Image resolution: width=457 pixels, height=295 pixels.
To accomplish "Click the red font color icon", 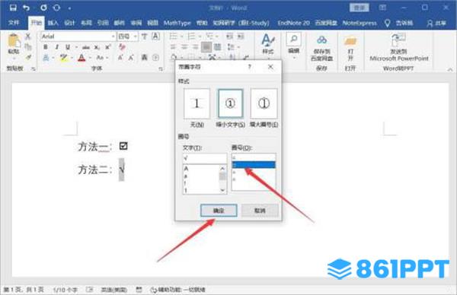I will (x=81, y=58).
